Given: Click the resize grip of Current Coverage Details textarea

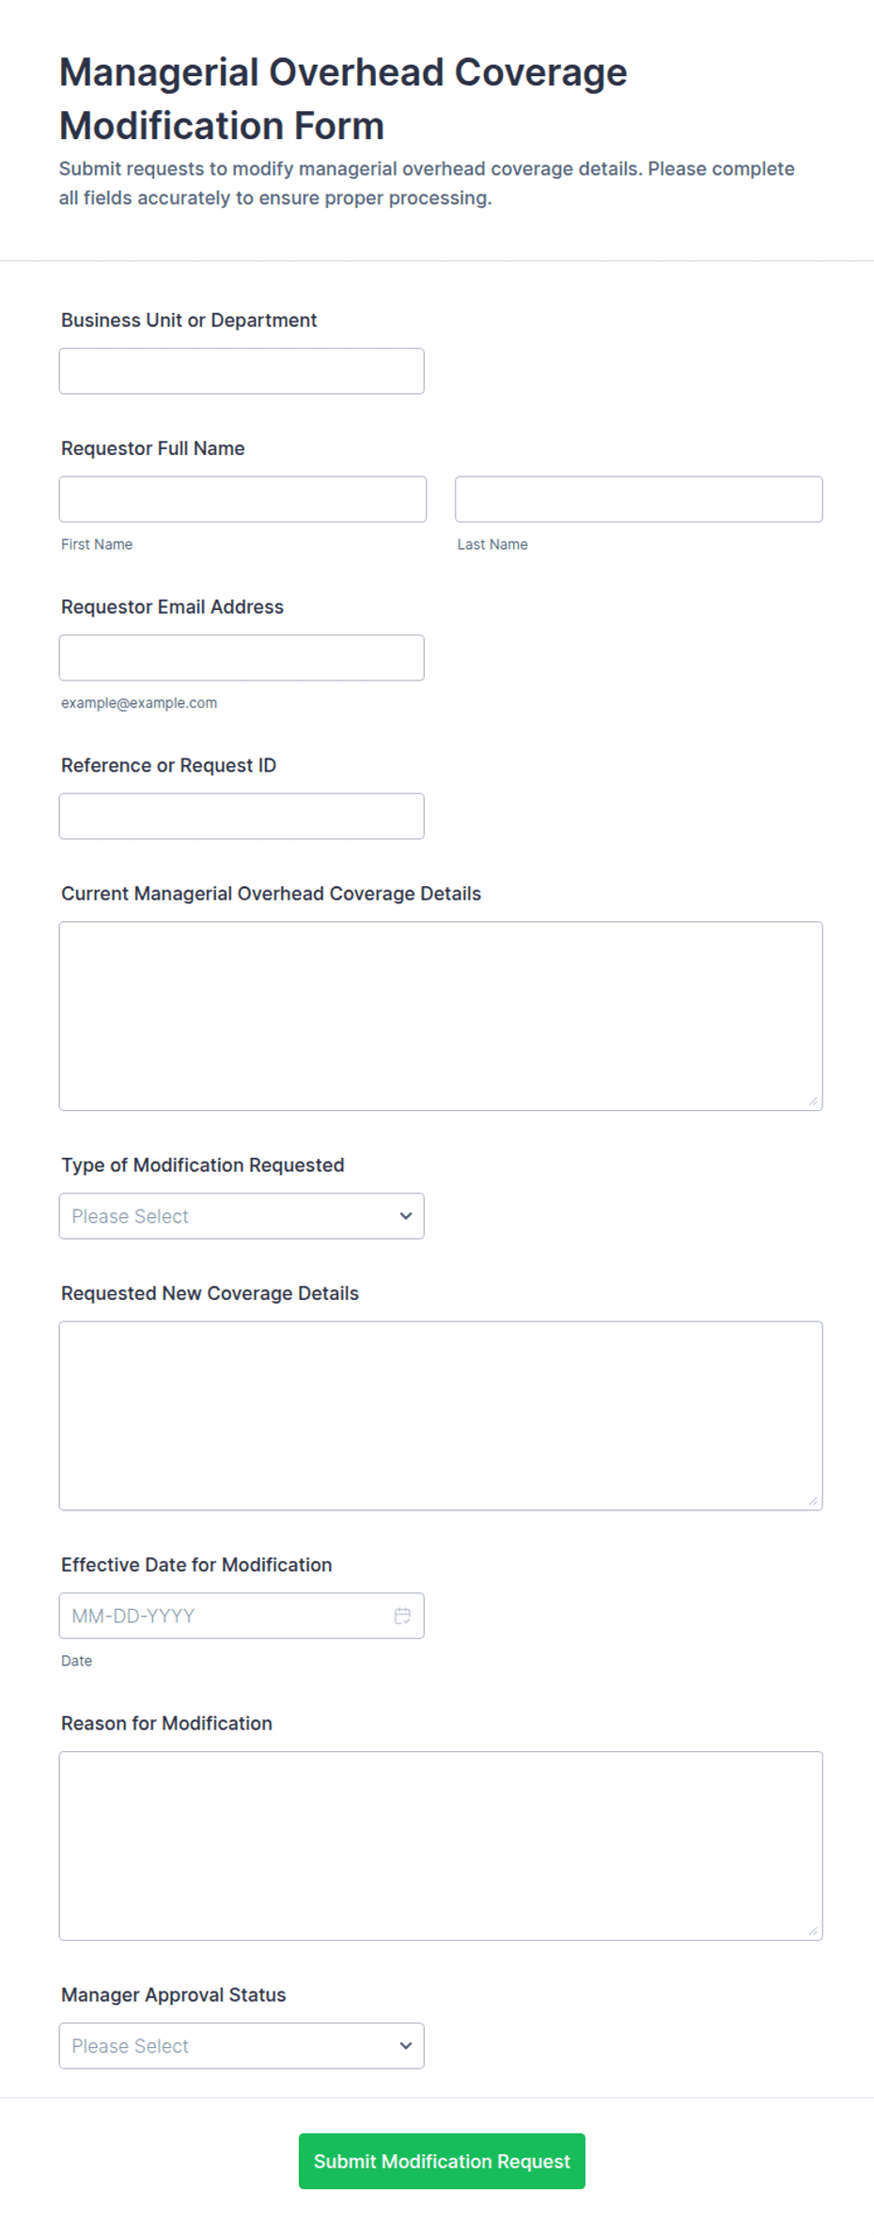Looking at the screenshot, I should 813,1101.
